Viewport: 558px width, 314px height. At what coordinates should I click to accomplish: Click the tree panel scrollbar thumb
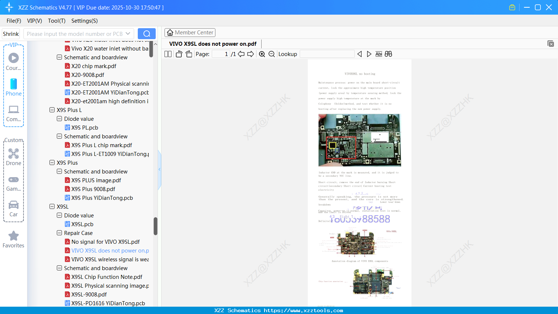[155, 226]
